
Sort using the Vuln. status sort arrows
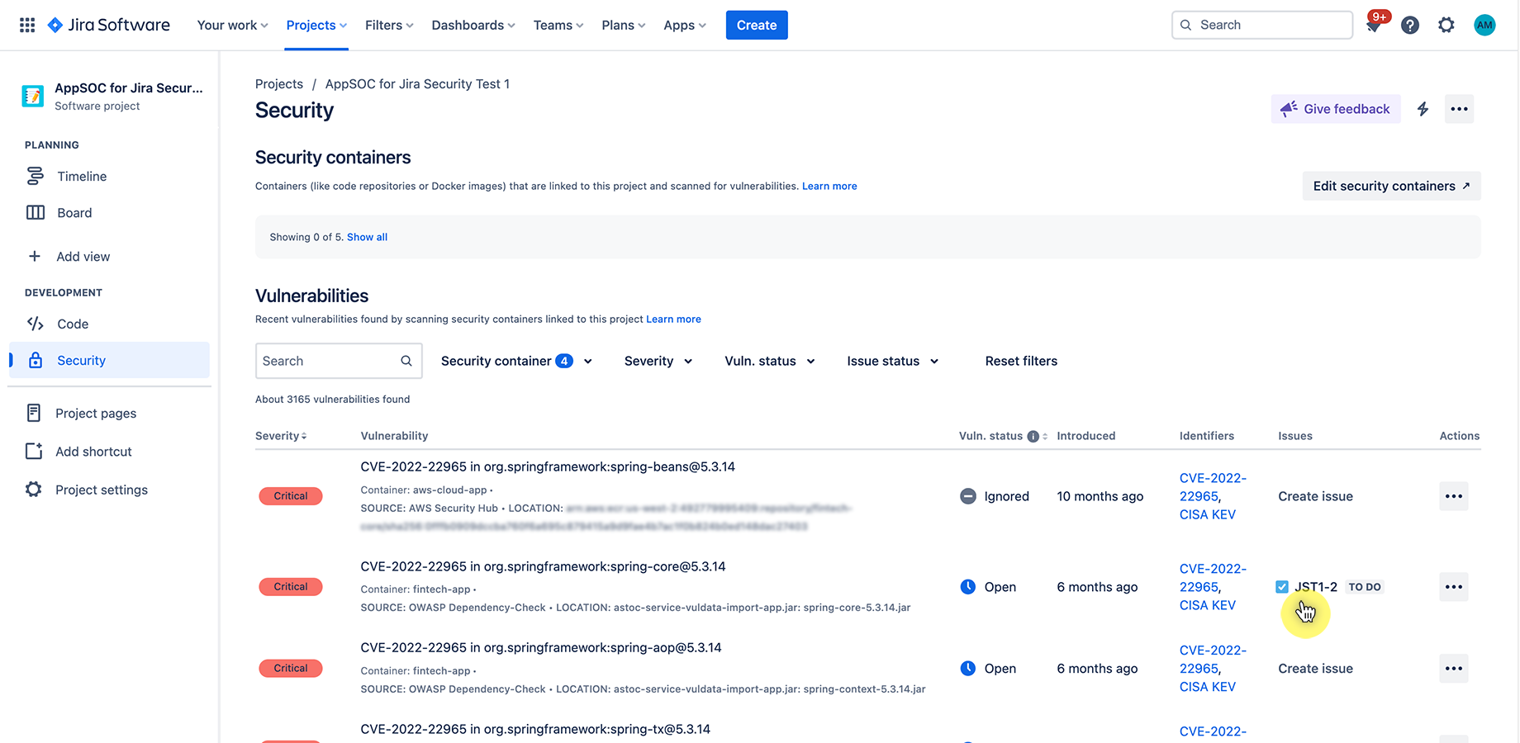tap(1045, 436)
